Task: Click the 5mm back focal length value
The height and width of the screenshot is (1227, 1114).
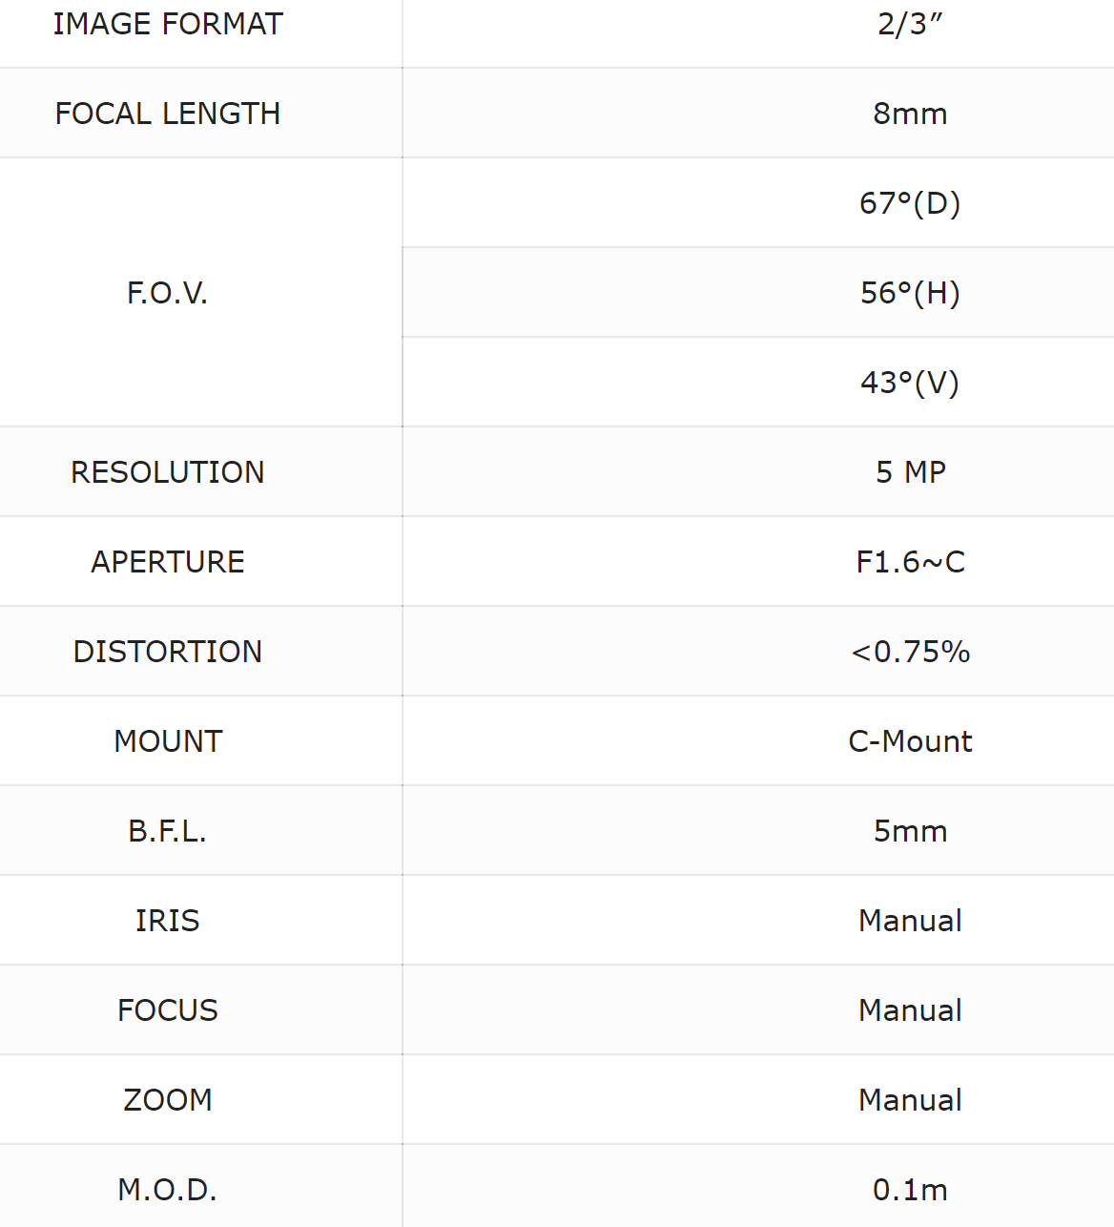Action: [911, 831]
